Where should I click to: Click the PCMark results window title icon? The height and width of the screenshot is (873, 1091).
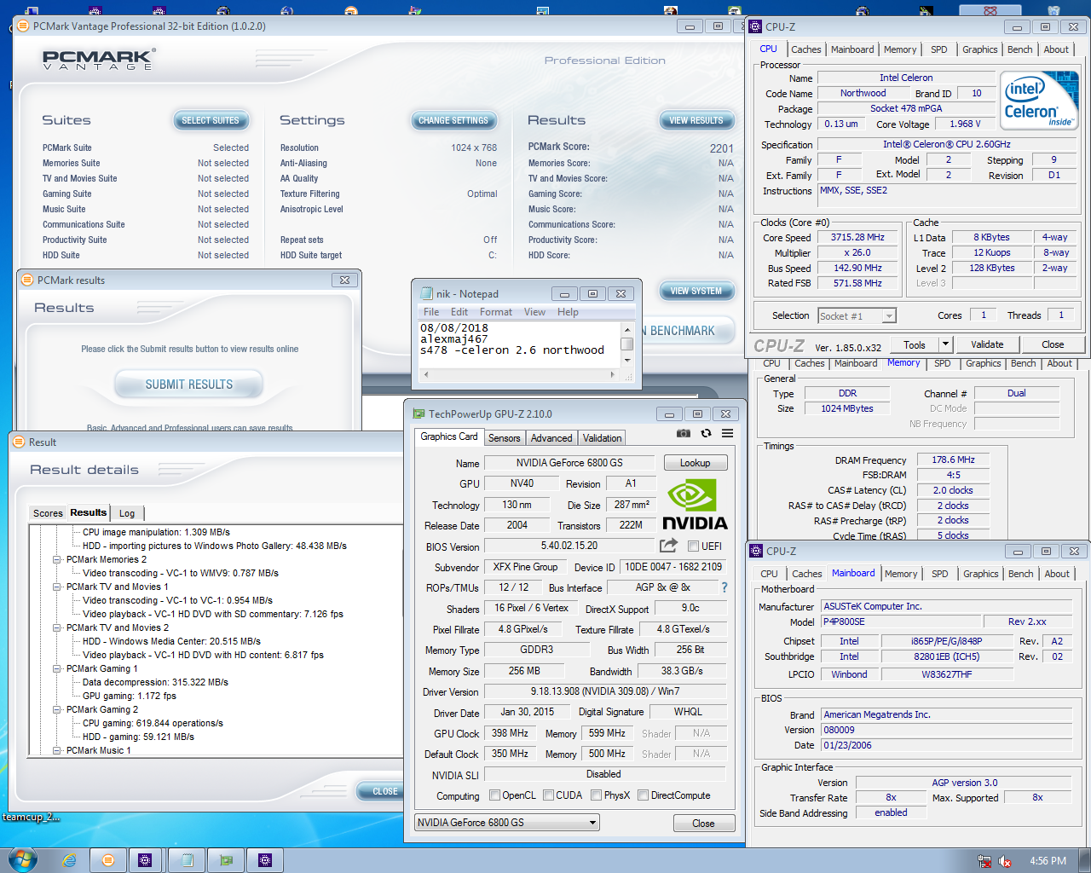(x=27, y=280)
